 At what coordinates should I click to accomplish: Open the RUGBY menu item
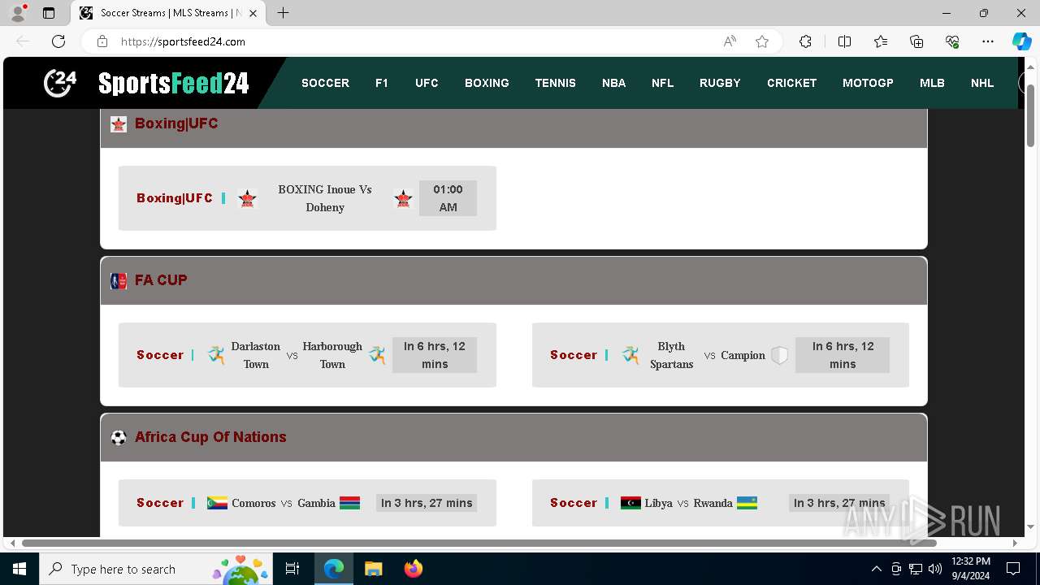[x=720, y=83]
